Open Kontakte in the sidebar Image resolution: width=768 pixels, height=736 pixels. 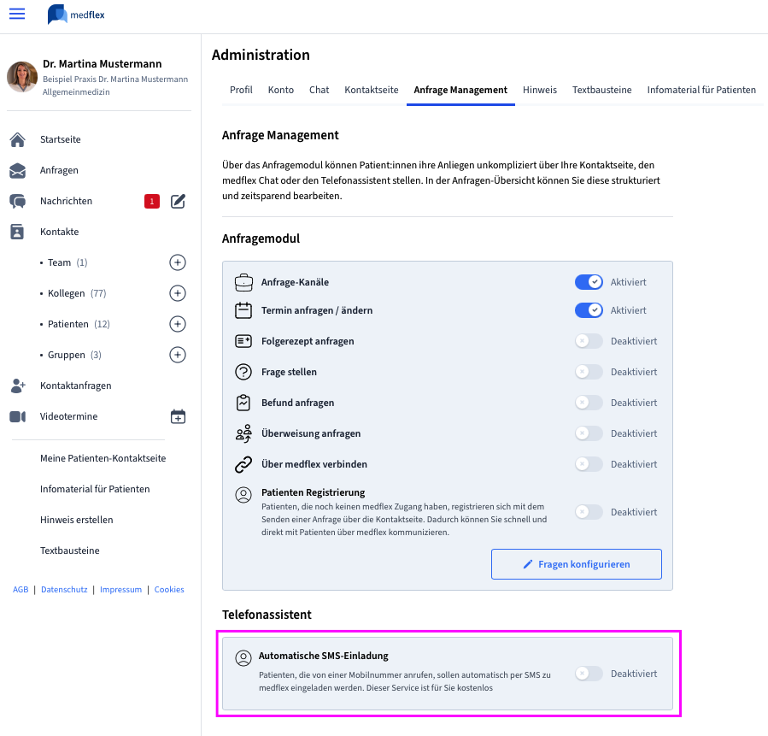(x=59, y=232)
